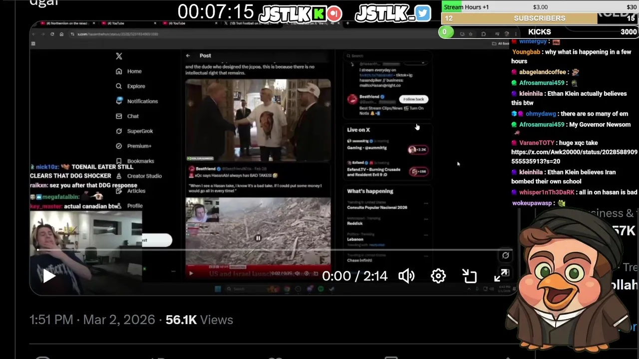The height and width of the screenshot is (359, 639).
Task: Click chat username Youngbab
Action: [x=526, y=52]
